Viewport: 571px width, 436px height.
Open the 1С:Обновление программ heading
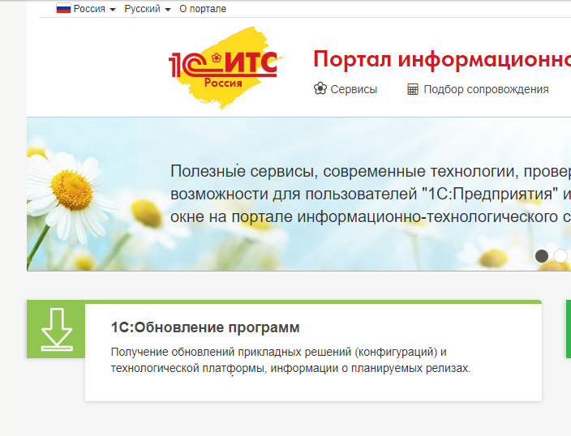point(205,327)
